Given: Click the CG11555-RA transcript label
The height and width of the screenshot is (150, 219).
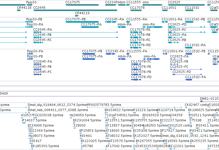Looking at the screenshot, I should [x=137, y=19].
